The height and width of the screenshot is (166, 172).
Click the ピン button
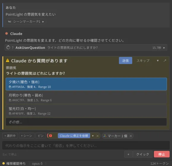(x=41, y=136)
